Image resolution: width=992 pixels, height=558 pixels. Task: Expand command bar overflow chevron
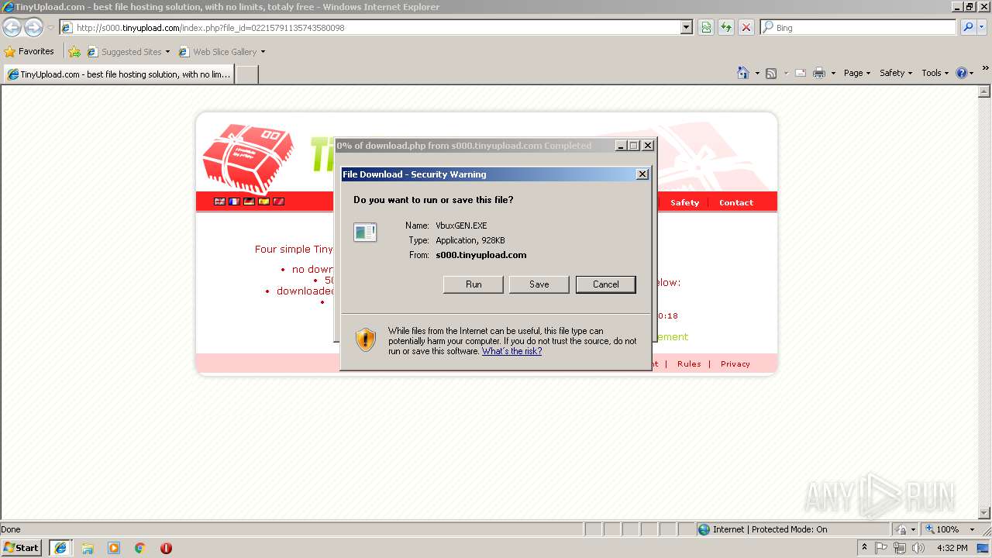(986, 69)
